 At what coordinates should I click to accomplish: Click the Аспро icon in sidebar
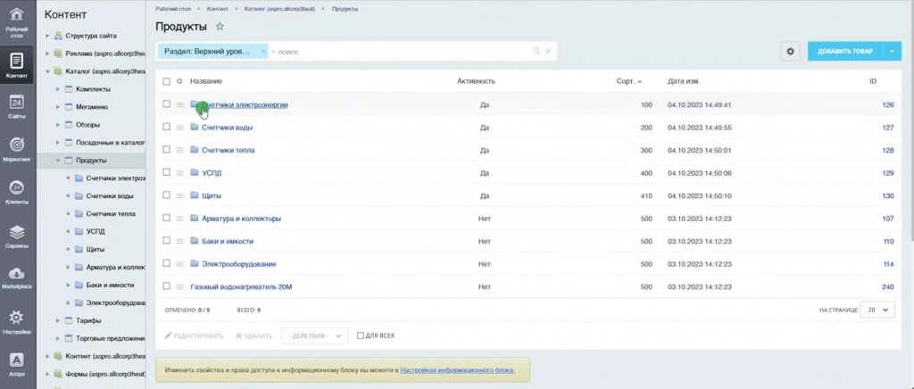(x=17, y=360)
